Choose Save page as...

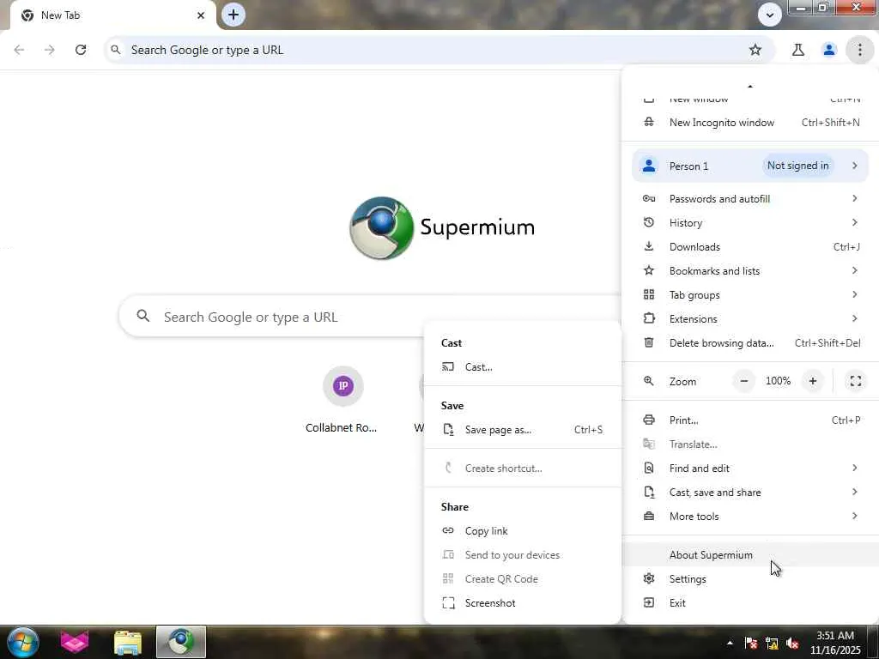coord(523,430)
